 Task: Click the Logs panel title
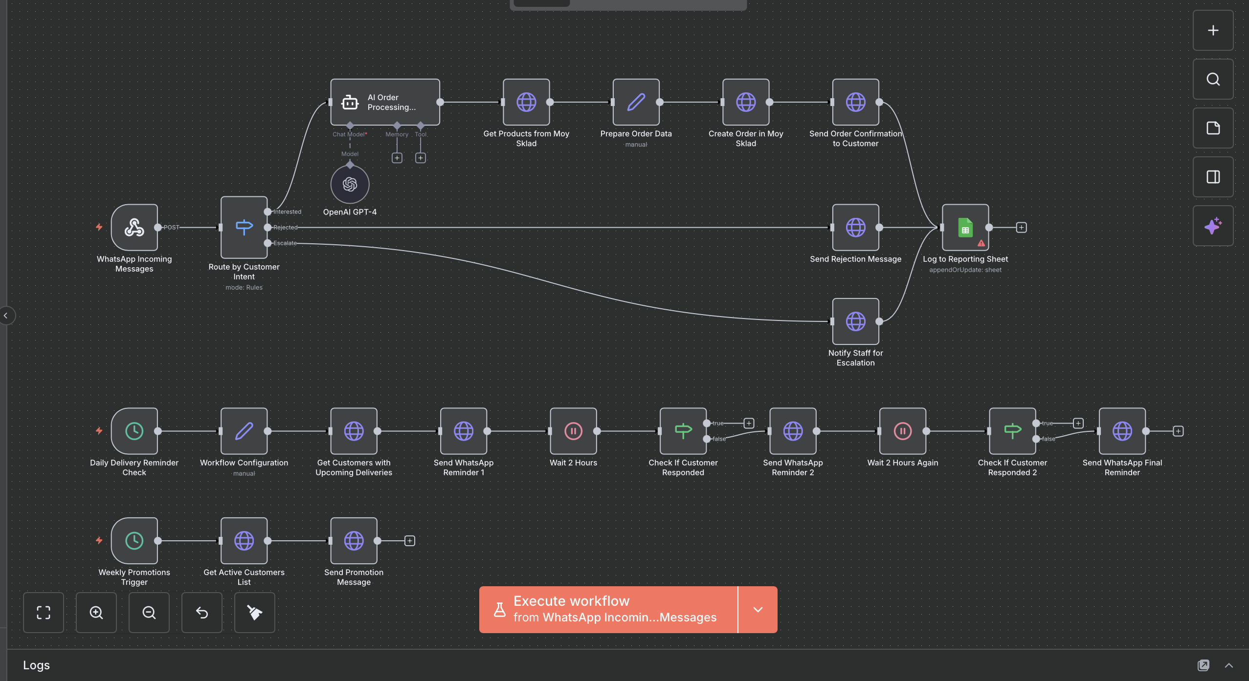36,665
